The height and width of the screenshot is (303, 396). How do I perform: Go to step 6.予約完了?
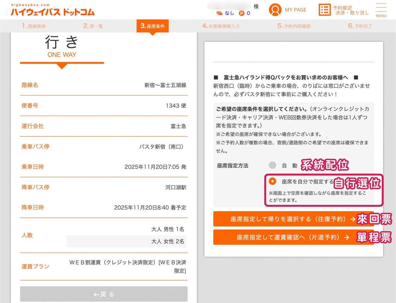click(360, 26)
